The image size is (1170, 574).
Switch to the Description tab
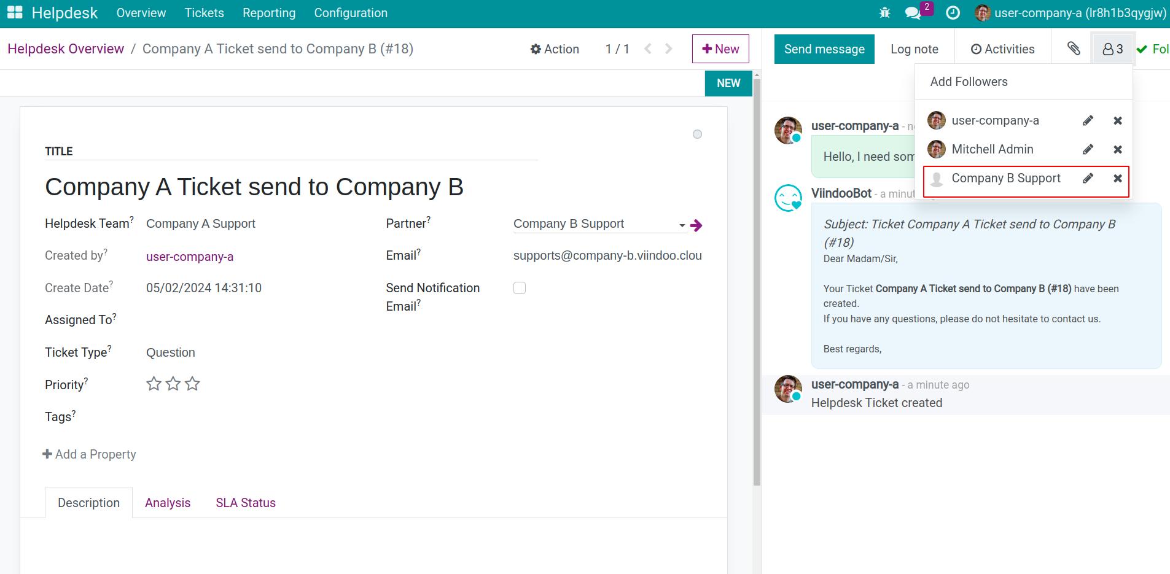click(x=88, y=503)
